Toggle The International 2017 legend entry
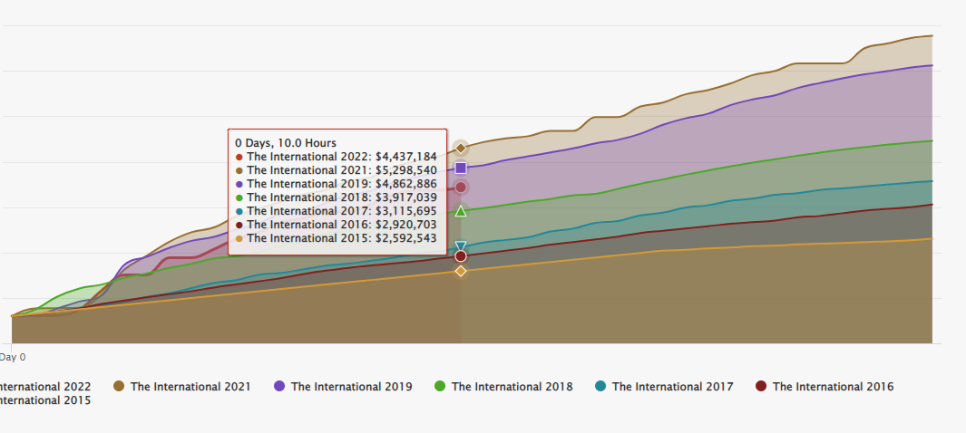 click(x=664, y=386)
